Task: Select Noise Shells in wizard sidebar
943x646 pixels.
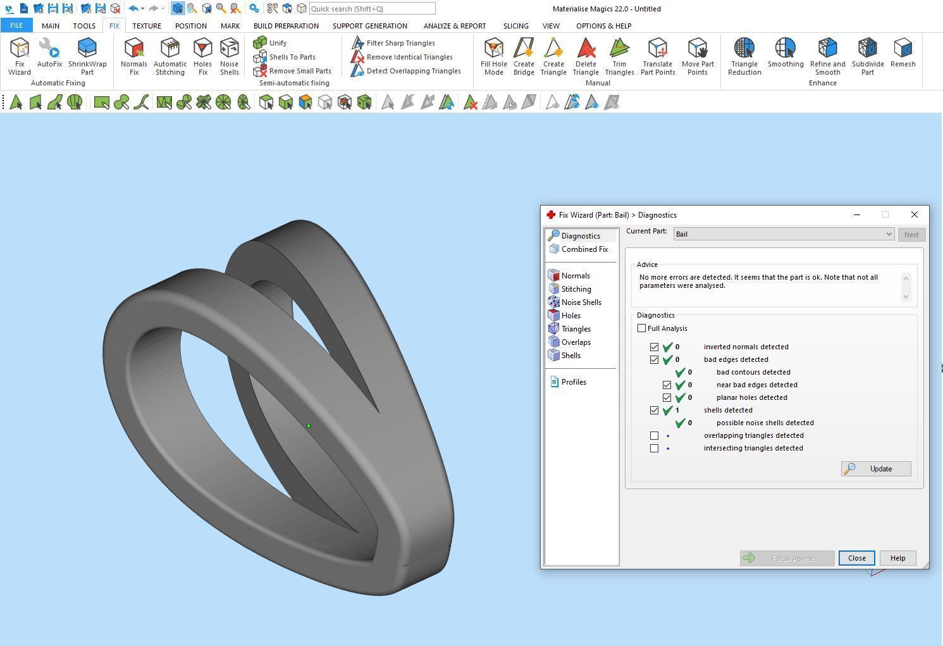Action: (575, 302)
